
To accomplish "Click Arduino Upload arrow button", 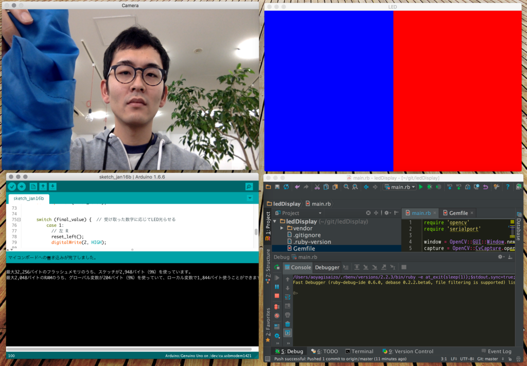I will 22,187.
